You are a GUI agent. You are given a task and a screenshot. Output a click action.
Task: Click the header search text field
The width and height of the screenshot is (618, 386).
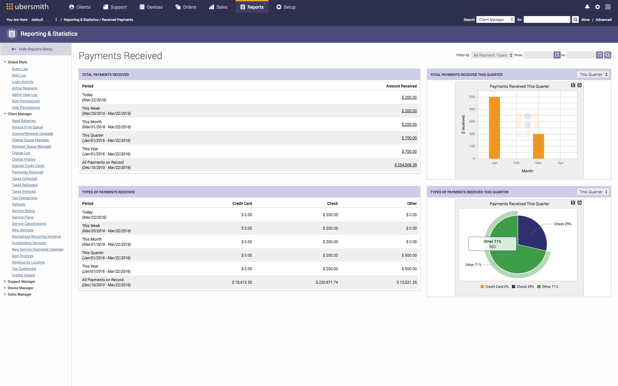click(547, 20)
